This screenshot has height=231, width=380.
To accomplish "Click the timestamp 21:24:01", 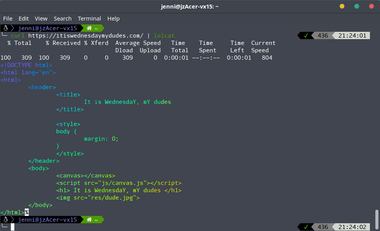I will tap(352, 36).
